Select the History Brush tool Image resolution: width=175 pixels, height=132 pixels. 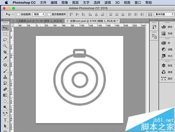coord(5,83)
